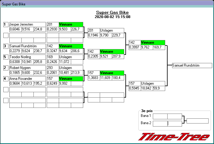Click seed box number 4
This screenshot has width=214, height=144.
point(6,79)
